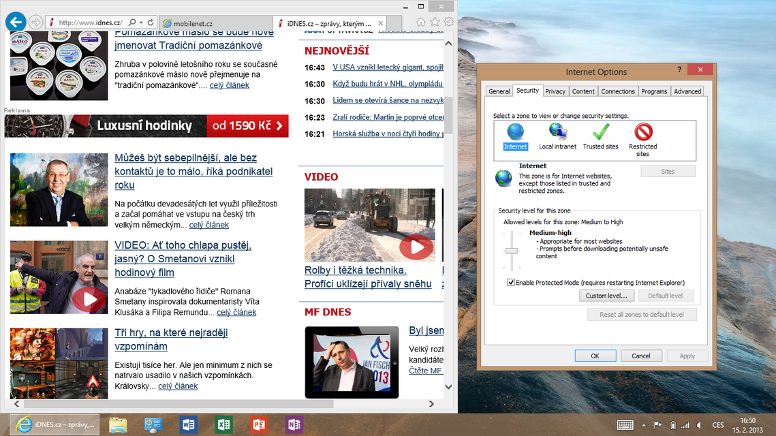The width and height of the screenshot is (776, 436).
Task: Expand the address bar search dropdown arrow
Action: [140, 22]
